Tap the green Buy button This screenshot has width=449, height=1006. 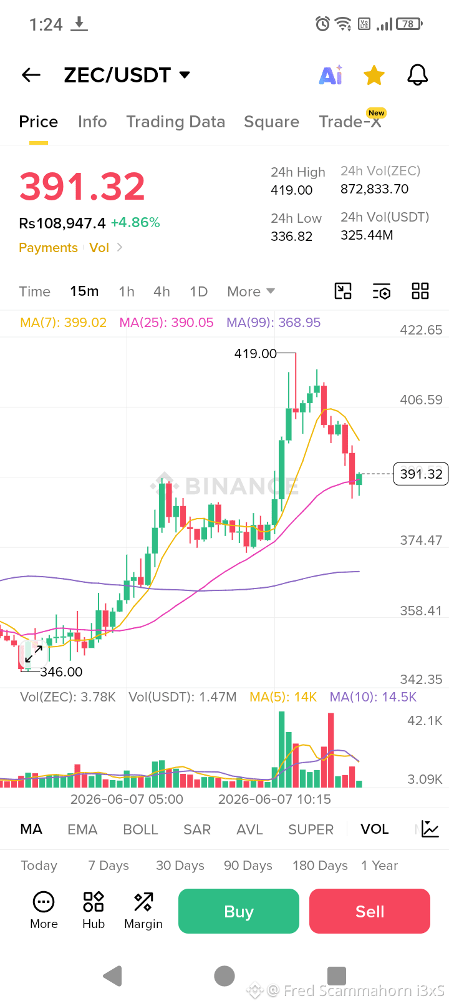pos(239,911)
